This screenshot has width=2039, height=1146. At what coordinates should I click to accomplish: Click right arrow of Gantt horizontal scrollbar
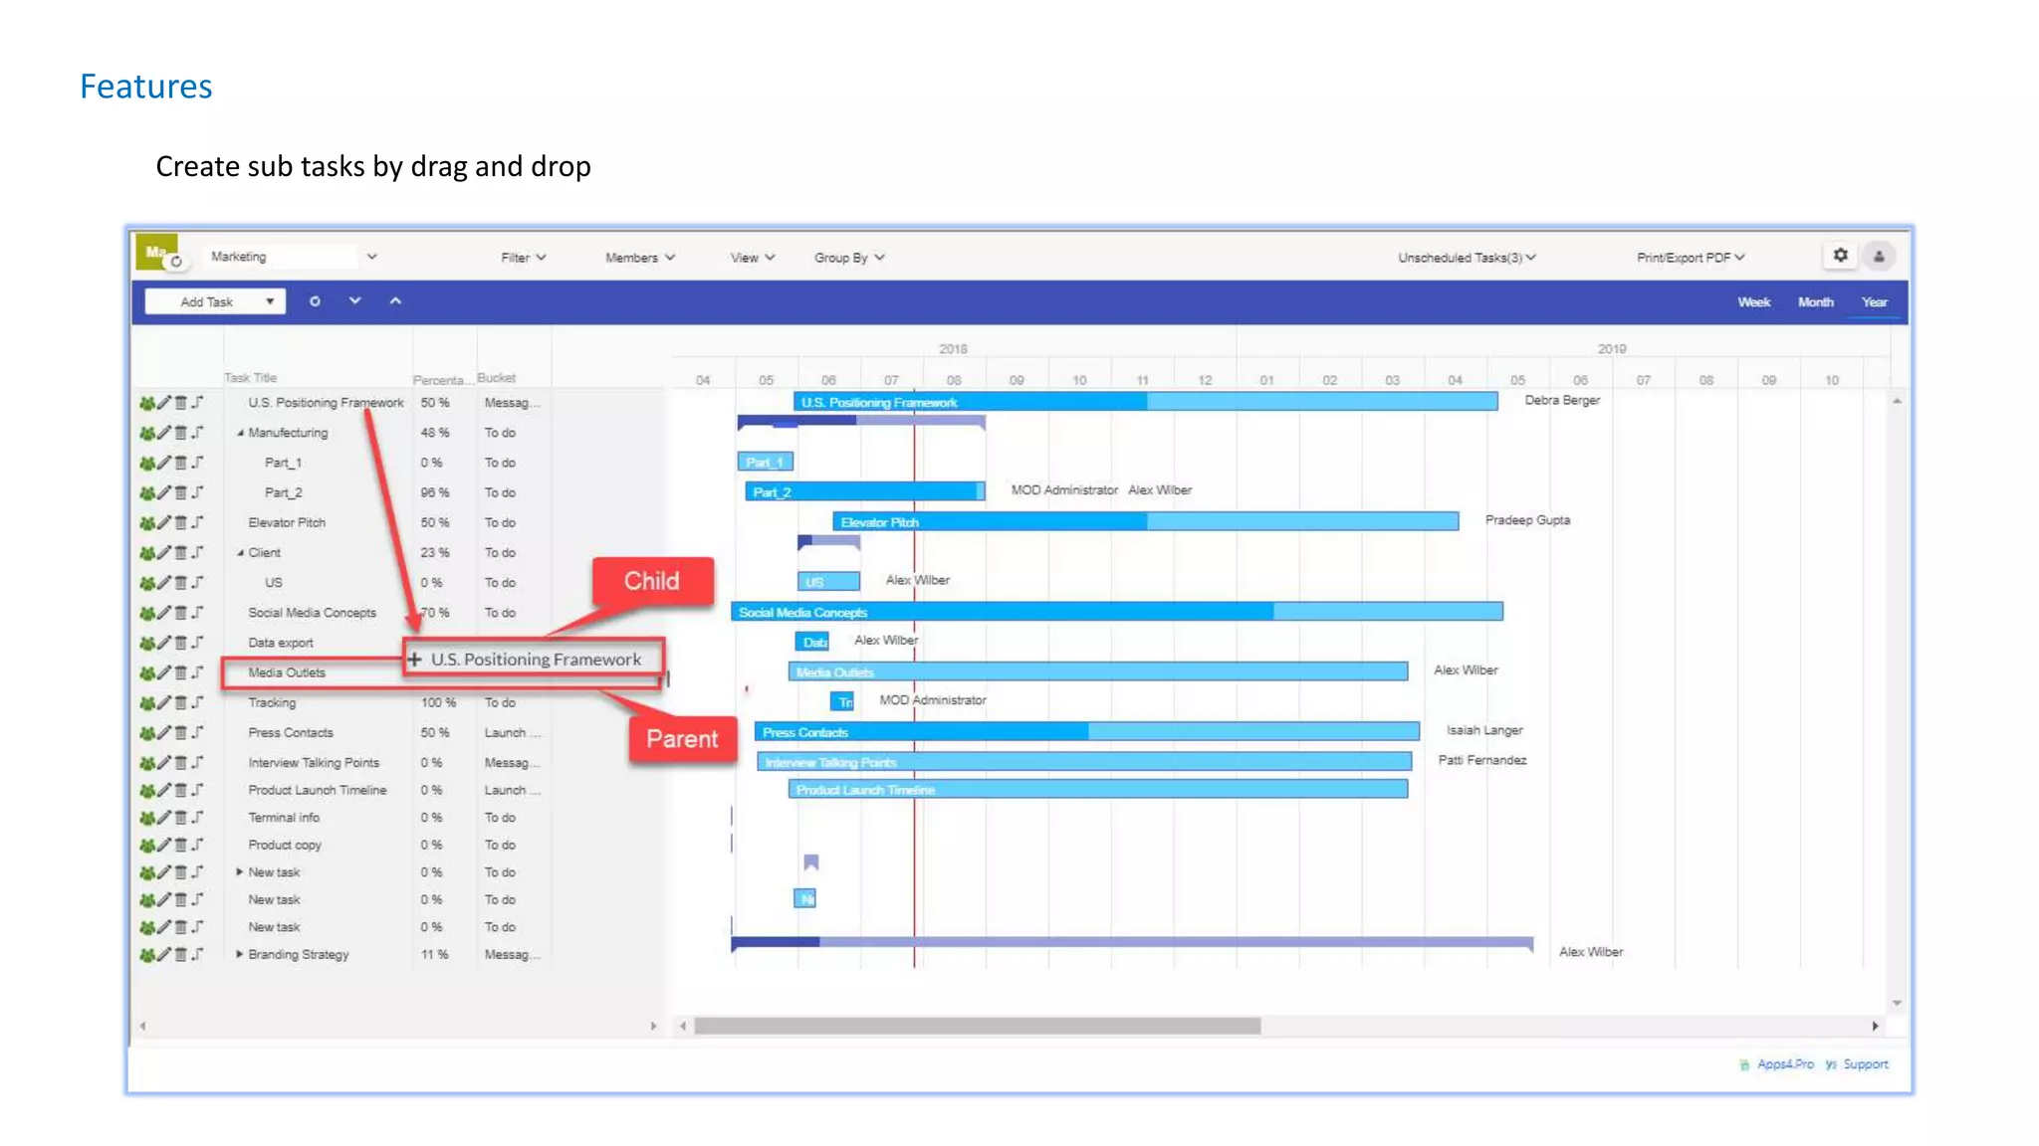pos(1876,1026)
